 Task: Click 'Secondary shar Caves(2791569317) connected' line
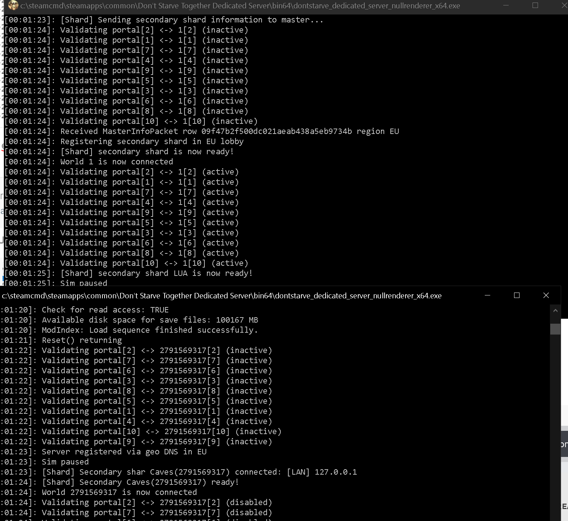[x=179, y=472]
